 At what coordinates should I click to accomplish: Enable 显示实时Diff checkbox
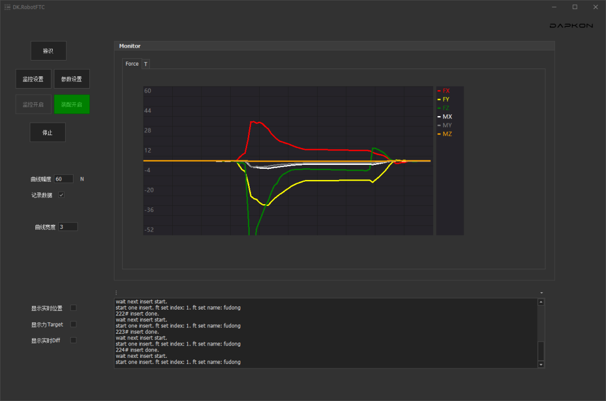[74, 340]
